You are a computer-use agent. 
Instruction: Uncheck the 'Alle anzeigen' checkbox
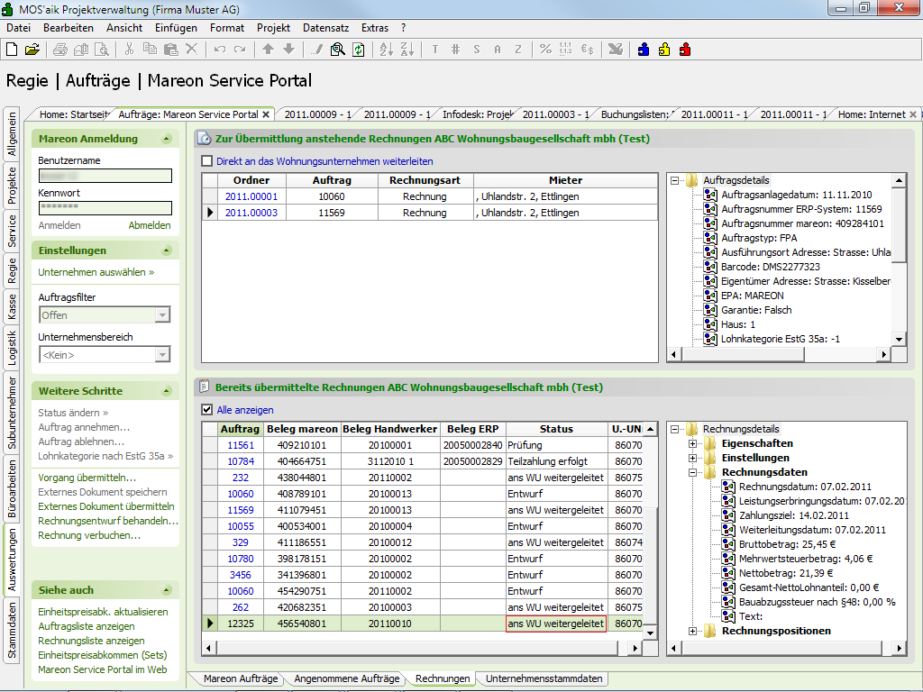pos(207,410)
